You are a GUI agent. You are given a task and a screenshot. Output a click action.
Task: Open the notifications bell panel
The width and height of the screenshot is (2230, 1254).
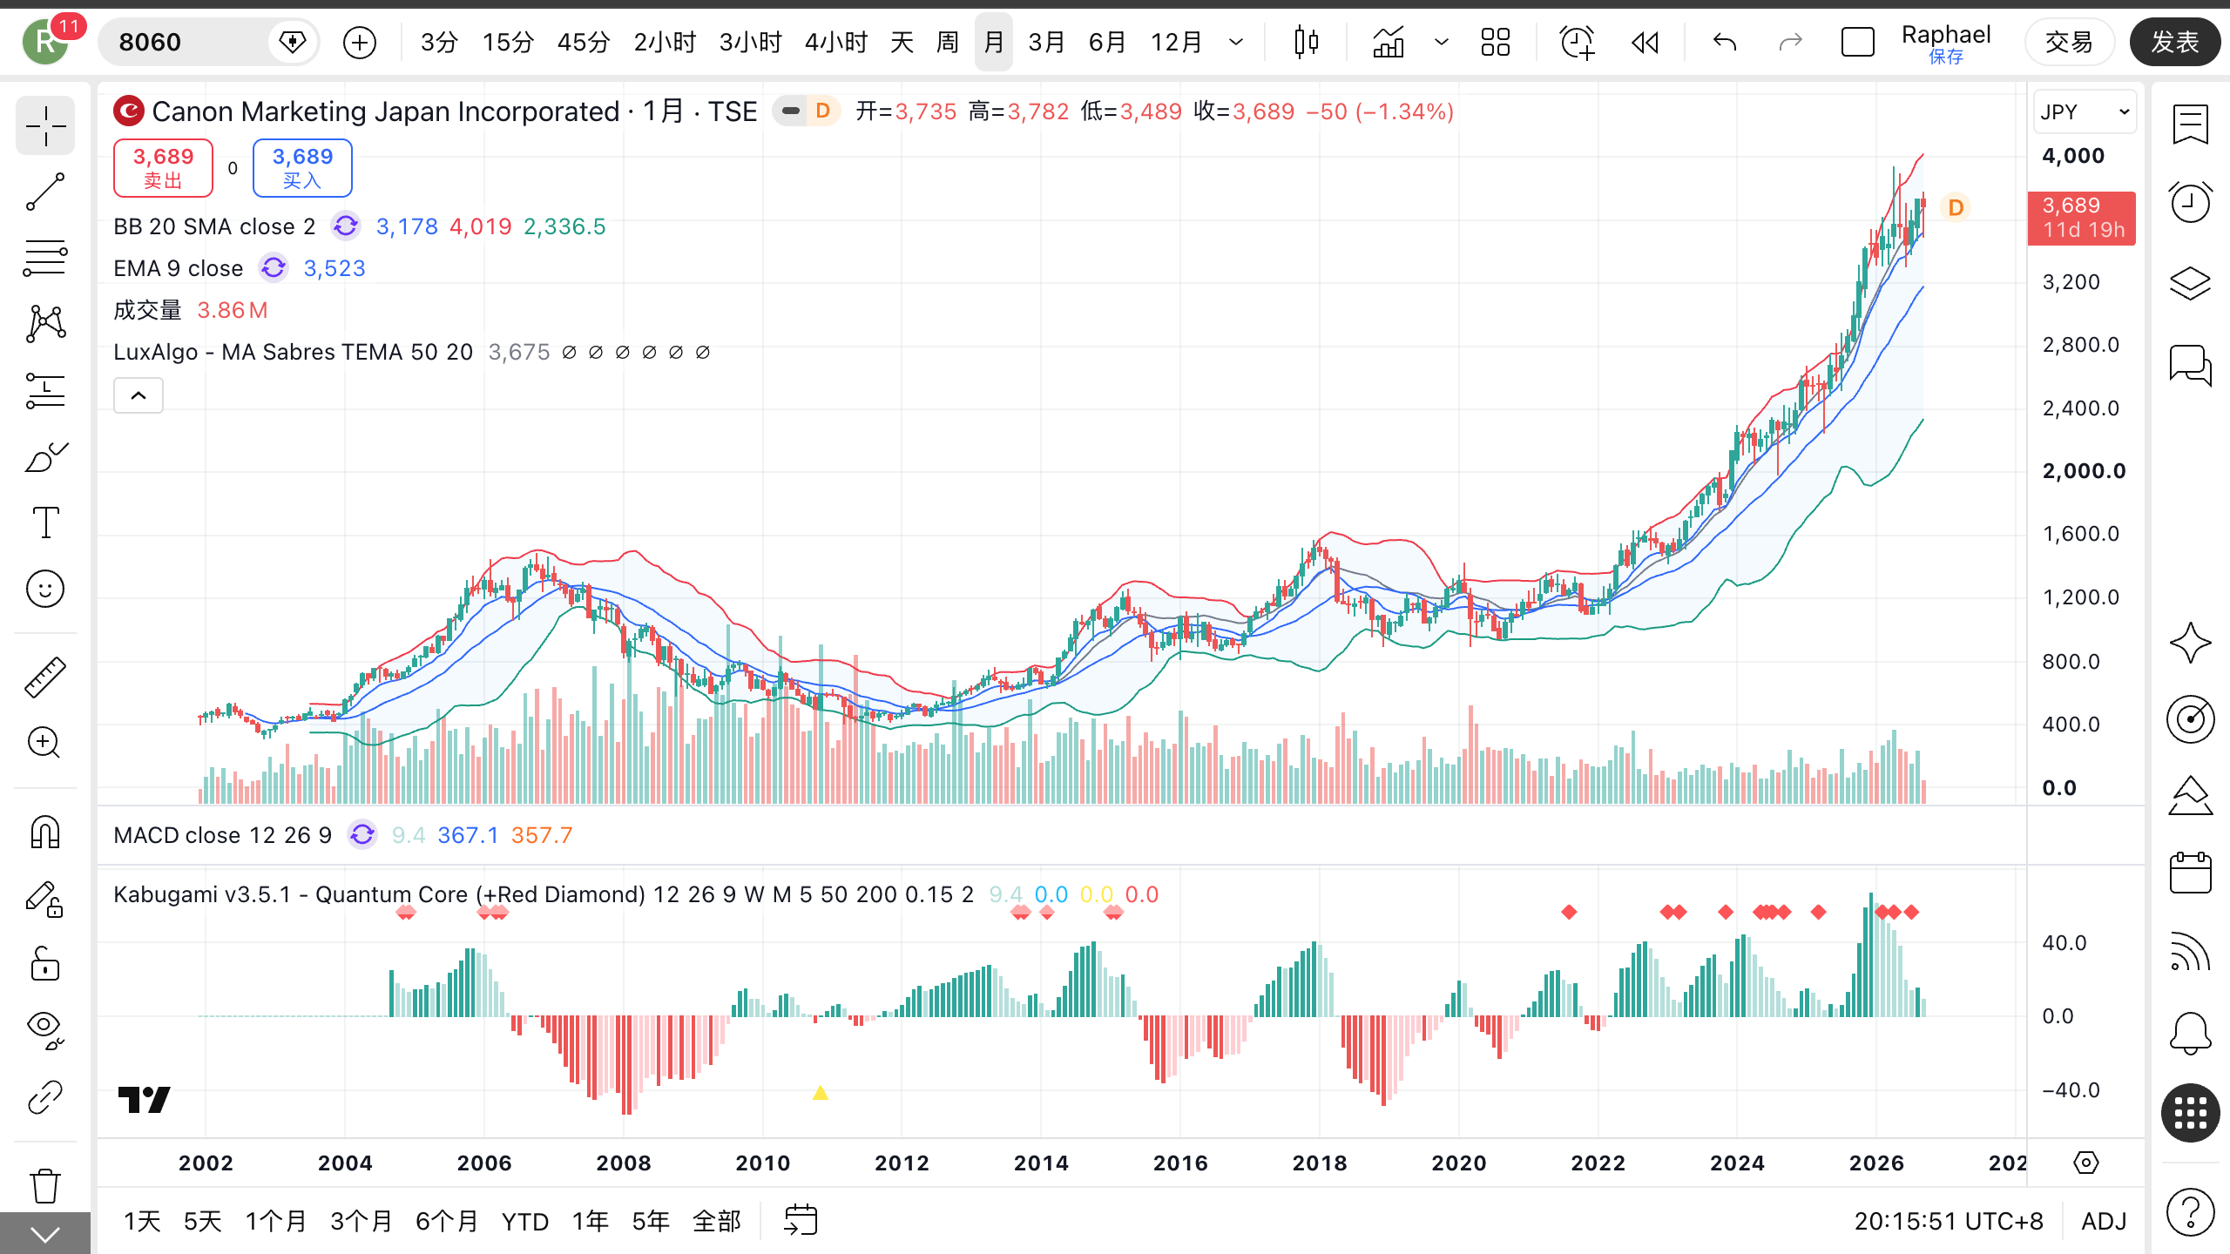[2190, 1033]
